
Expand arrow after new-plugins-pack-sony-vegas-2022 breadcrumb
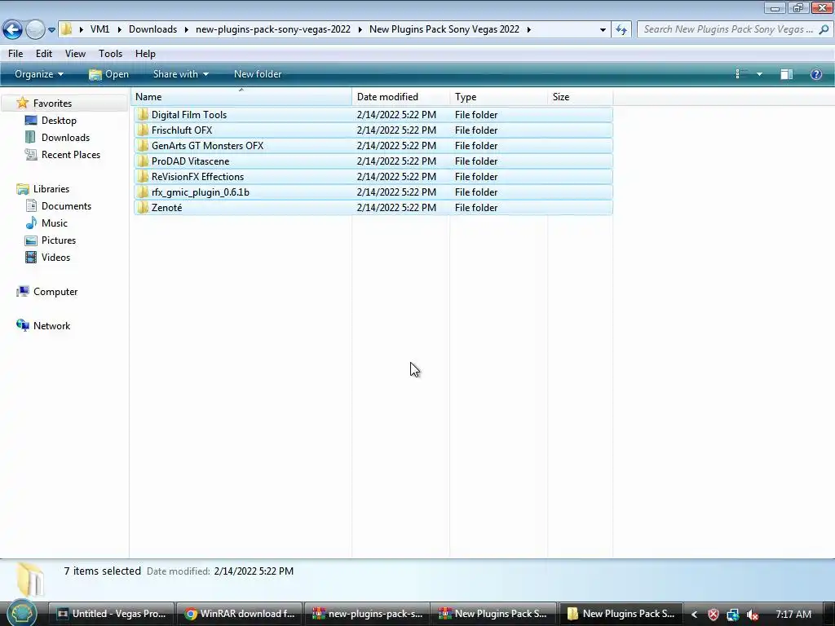coord(360,29)
